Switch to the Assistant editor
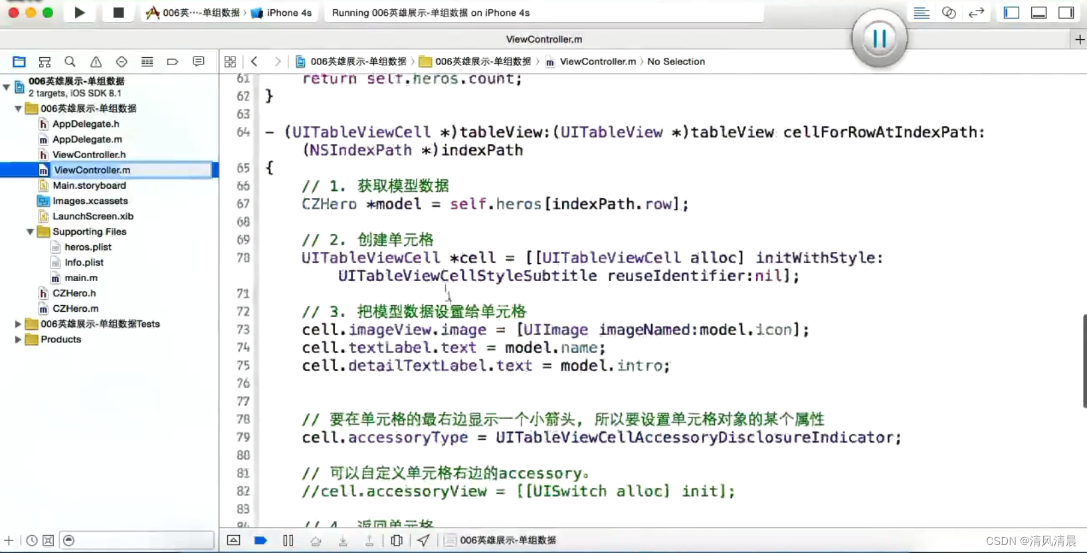 pos(949,13)
